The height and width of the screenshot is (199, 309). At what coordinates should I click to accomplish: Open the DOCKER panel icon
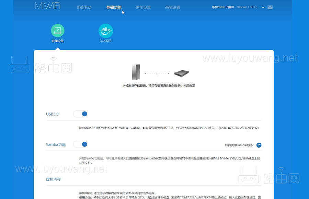tap(105, 30)
